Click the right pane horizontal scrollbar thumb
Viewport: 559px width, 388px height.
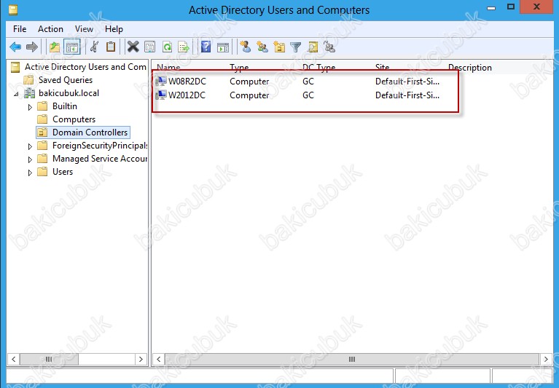coord(351,359)
